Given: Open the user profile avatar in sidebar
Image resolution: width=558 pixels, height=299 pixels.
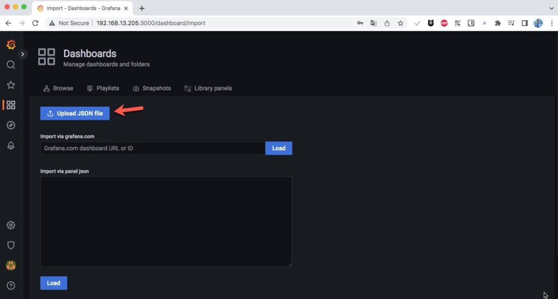Looking at the screenshot, I should point(11,265).
